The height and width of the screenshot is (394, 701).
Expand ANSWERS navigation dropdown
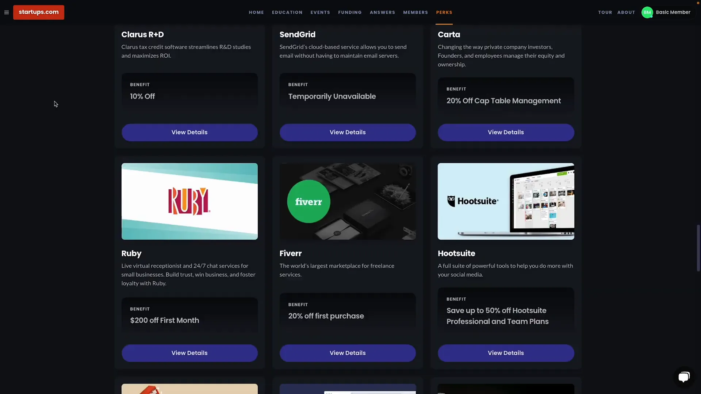coord(382,12)
